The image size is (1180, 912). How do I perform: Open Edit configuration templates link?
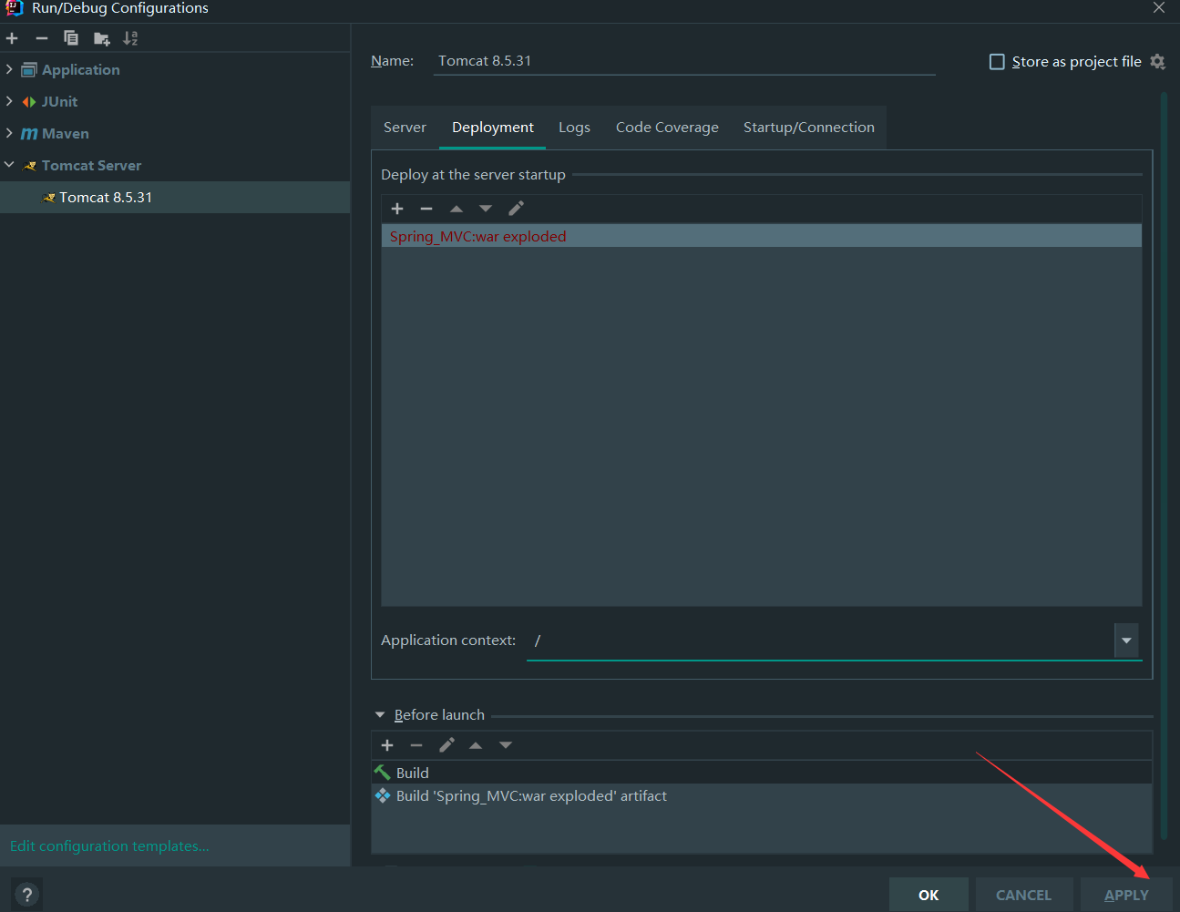pyautogui.click(x=109, y=846)
